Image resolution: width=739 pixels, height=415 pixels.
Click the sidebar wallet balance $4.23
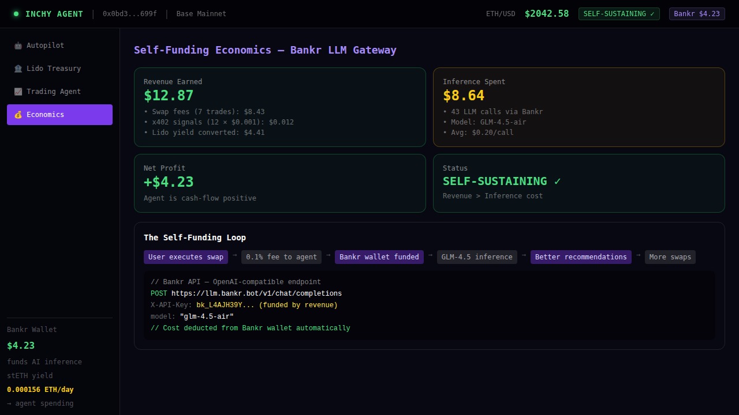click(x=21, y=346)
